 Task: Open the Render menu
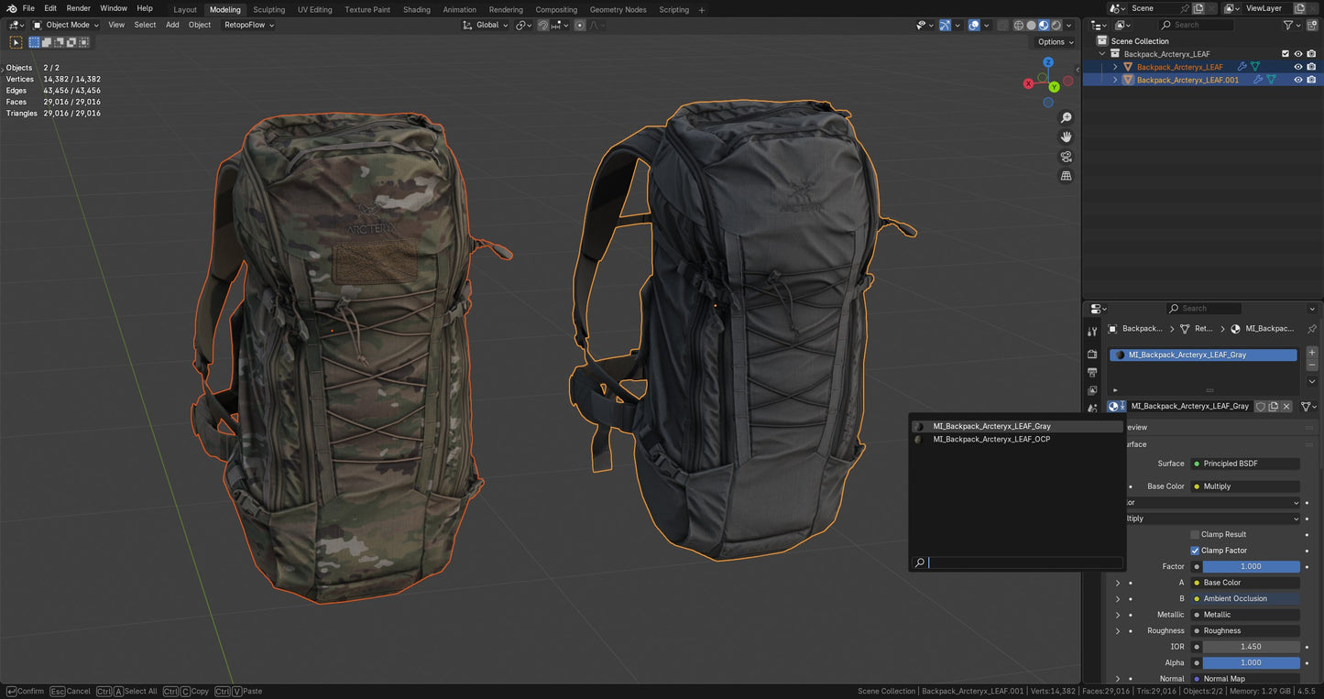pyautogui.click(x=78, y=8)
